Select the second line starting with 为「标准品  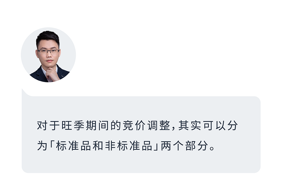(126, 146)
